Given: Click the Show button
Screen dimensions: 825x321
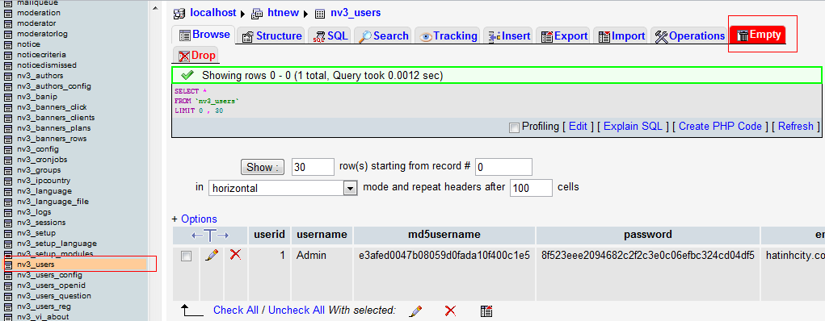Looking at the screenshot, I should pos(262,167).
